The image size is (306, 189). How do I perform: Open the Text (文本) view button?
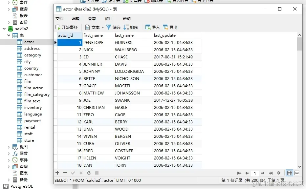coord(93,27)
